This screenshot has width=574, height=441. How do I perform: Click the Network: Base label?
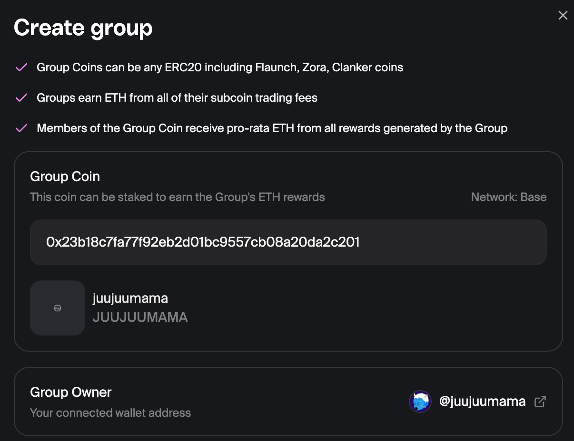click(508, 197)
